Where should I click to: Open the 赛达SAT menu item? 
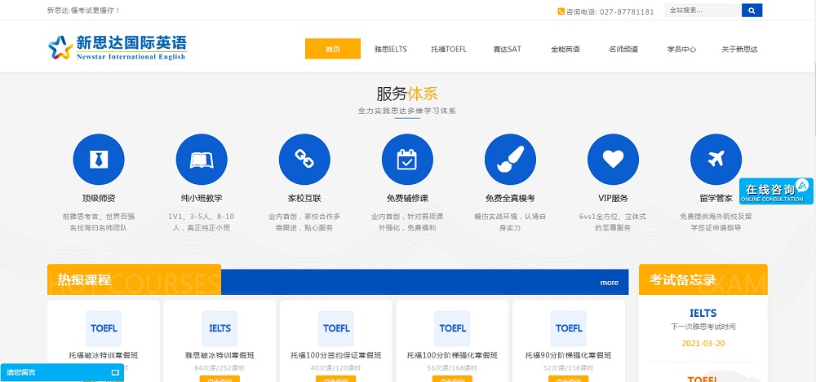(507, 49)
